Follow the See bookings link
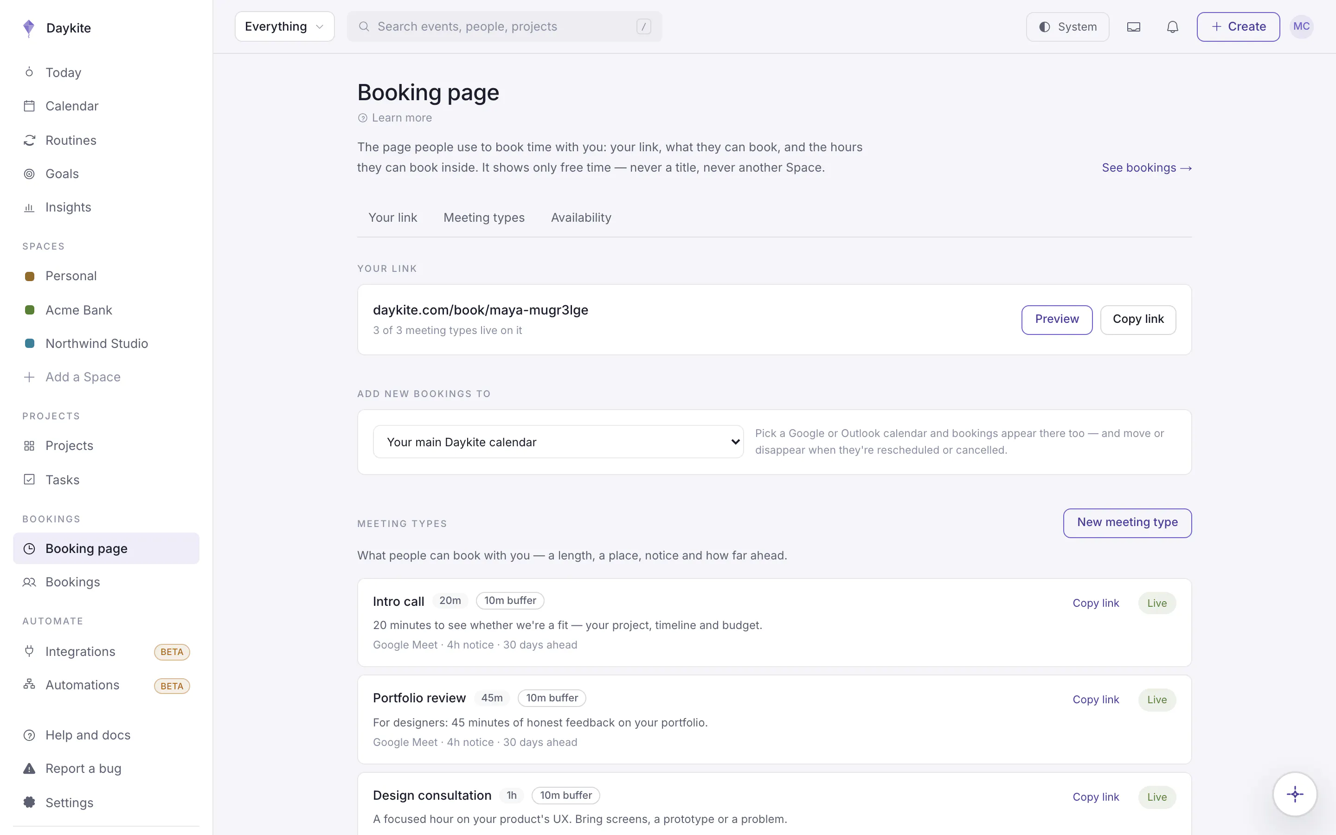Image resolution: width=1336 pixels, height=835 pixels. (1147, 168)
